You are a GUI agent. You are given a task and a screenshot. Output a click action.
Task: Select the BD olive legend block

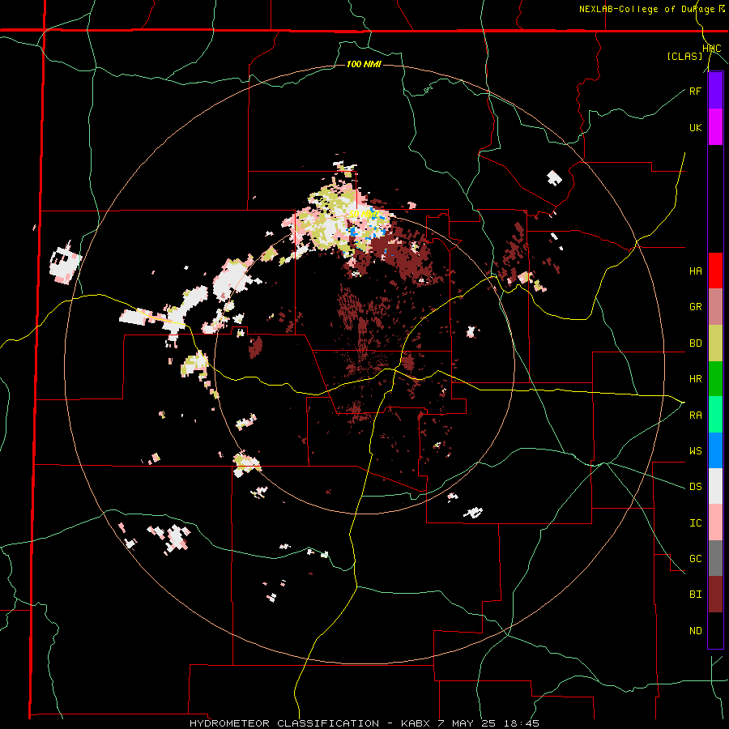tap(715, 343)
